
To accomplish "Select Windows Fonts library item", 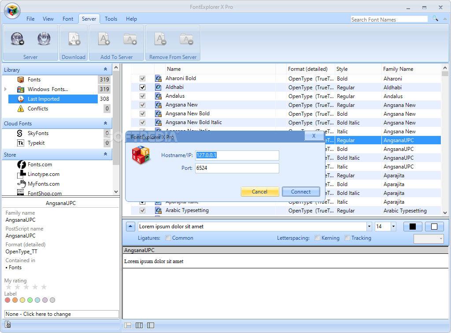I will [48, 89].
